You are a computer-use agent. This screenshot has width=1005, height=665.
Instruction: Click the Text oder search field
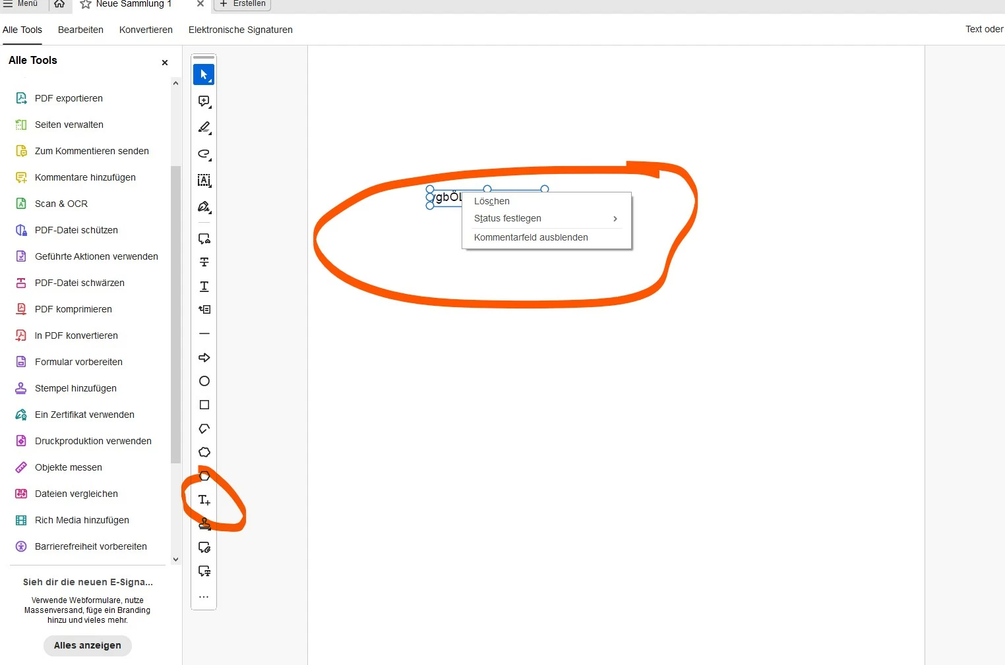[984, 29]
